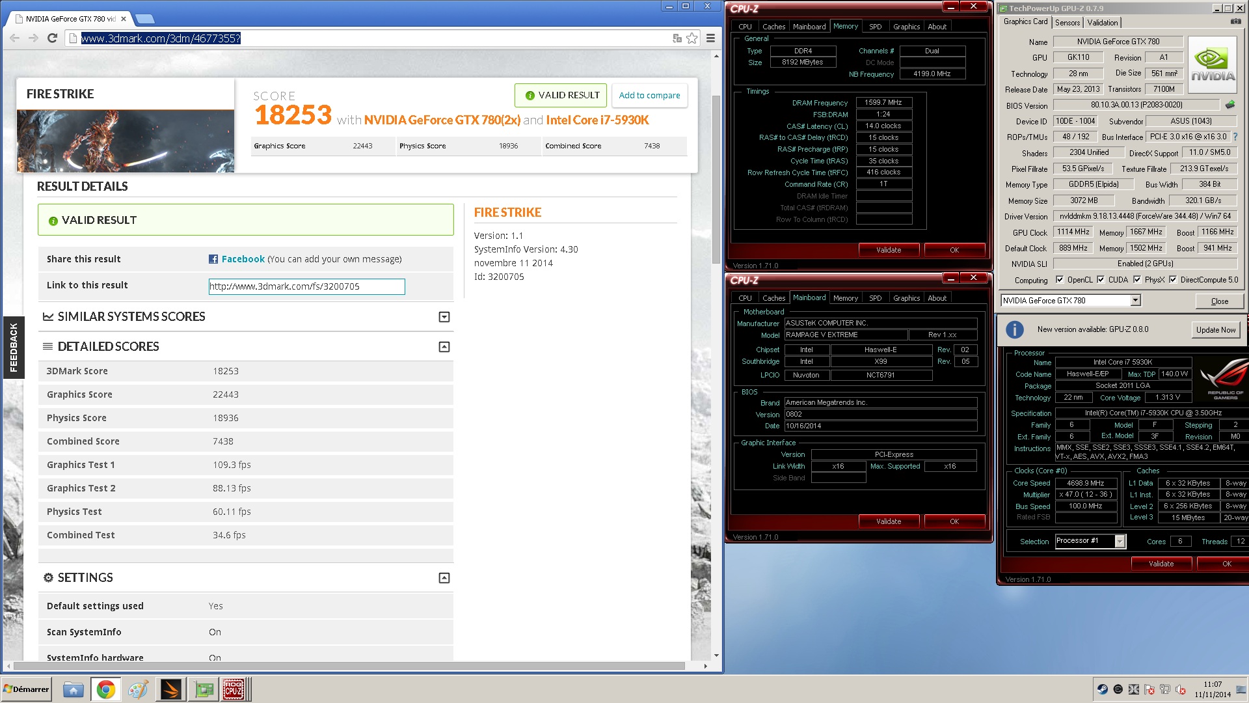
Task: Click the browser address bar URL
Action: pos(161,38)
